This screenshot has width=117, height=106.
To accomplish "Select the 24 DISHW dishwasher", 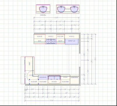I will tap(43, 77).
